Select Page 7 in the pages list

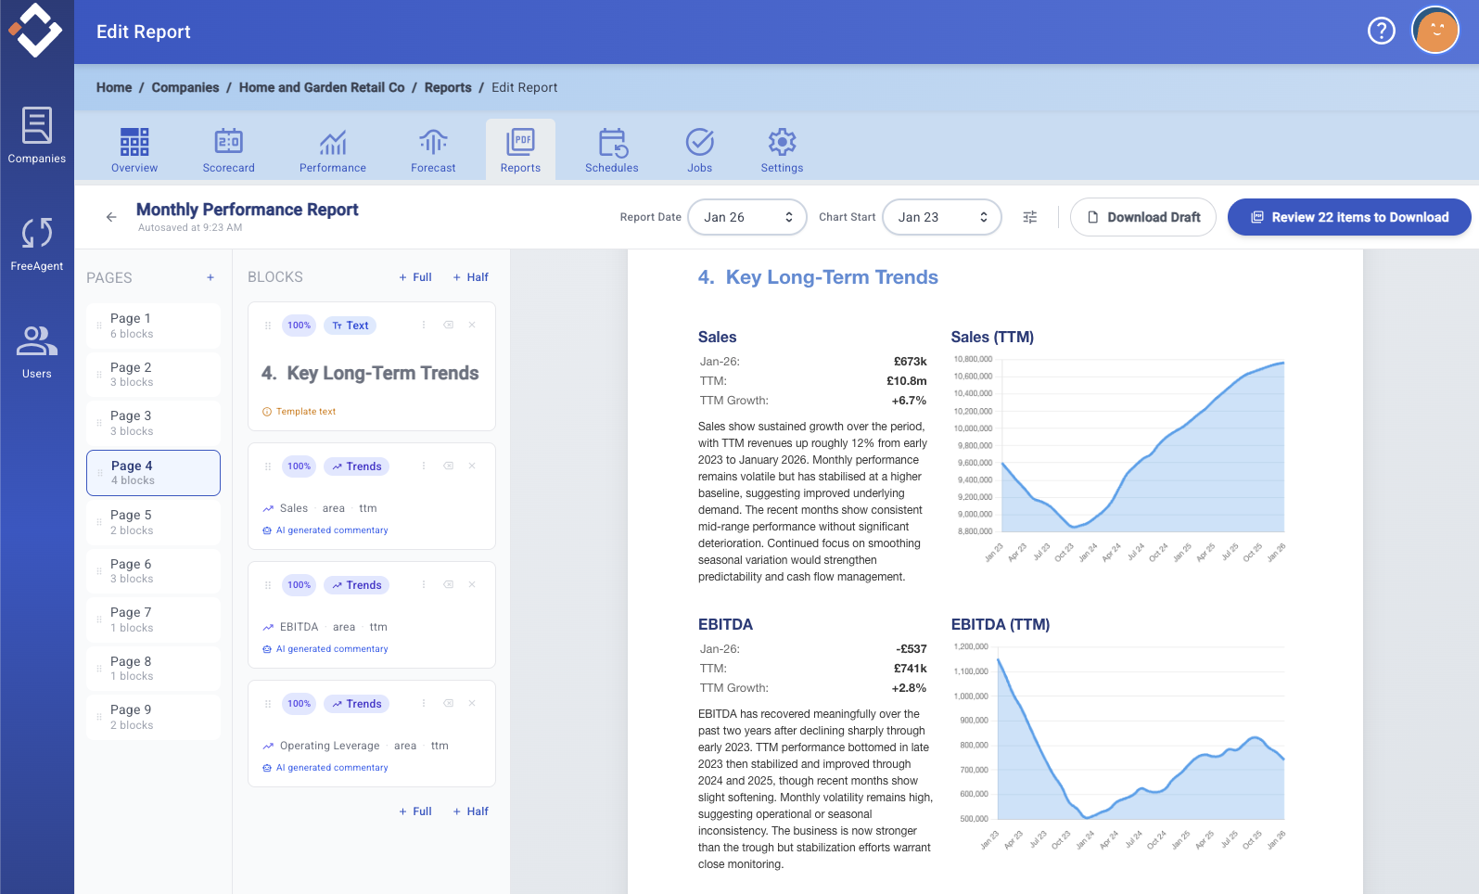tap(153, 619)
